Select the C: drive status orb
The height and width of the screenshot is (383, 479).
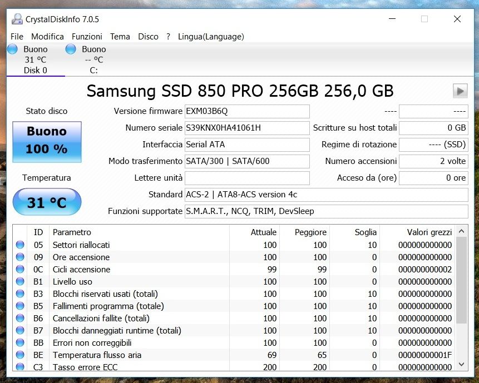(71, 49)
